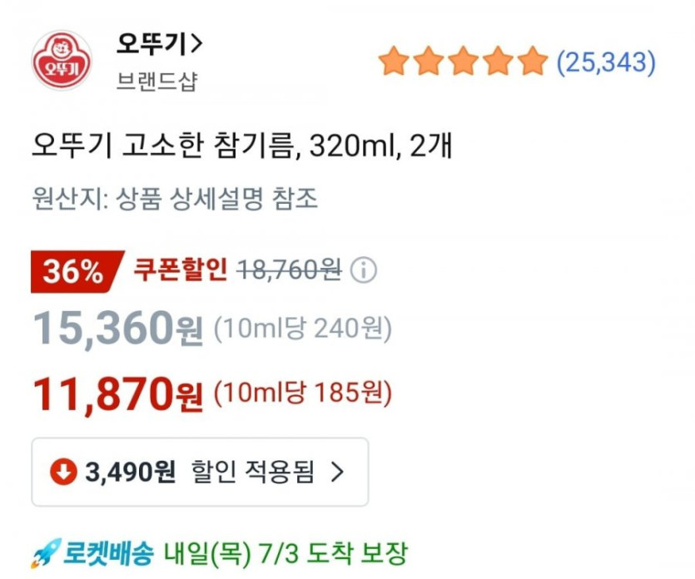Viewport: 695px width, 579px height.
Task: Click the Ottogi brand logo
Action: pyautogui.click(x=62, y=61)
